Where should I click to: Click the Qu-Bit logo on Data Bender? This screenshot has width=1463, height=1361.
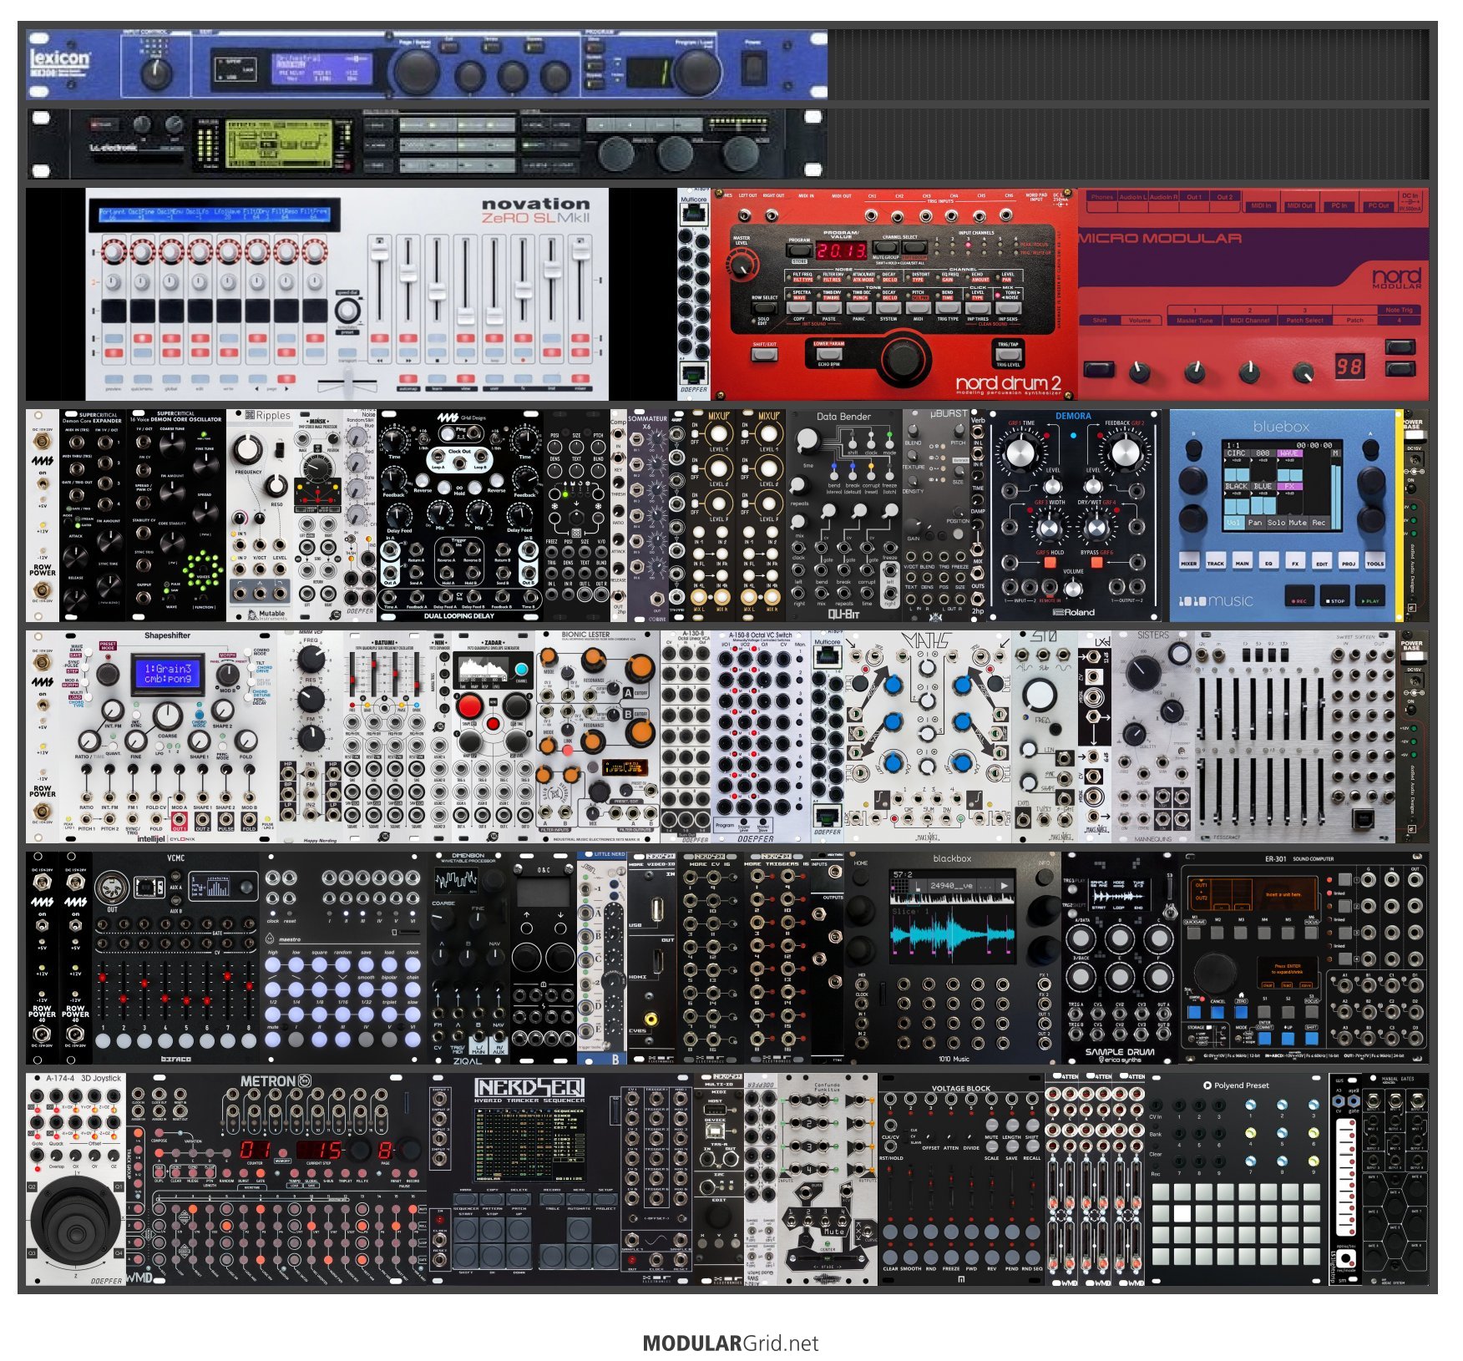843,614
